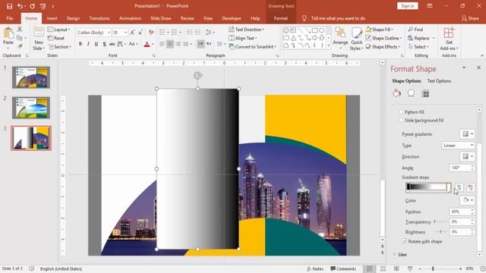Open the gradient Type dropdown
Viewport: 486px width, 273px height.
coord(458,145)
